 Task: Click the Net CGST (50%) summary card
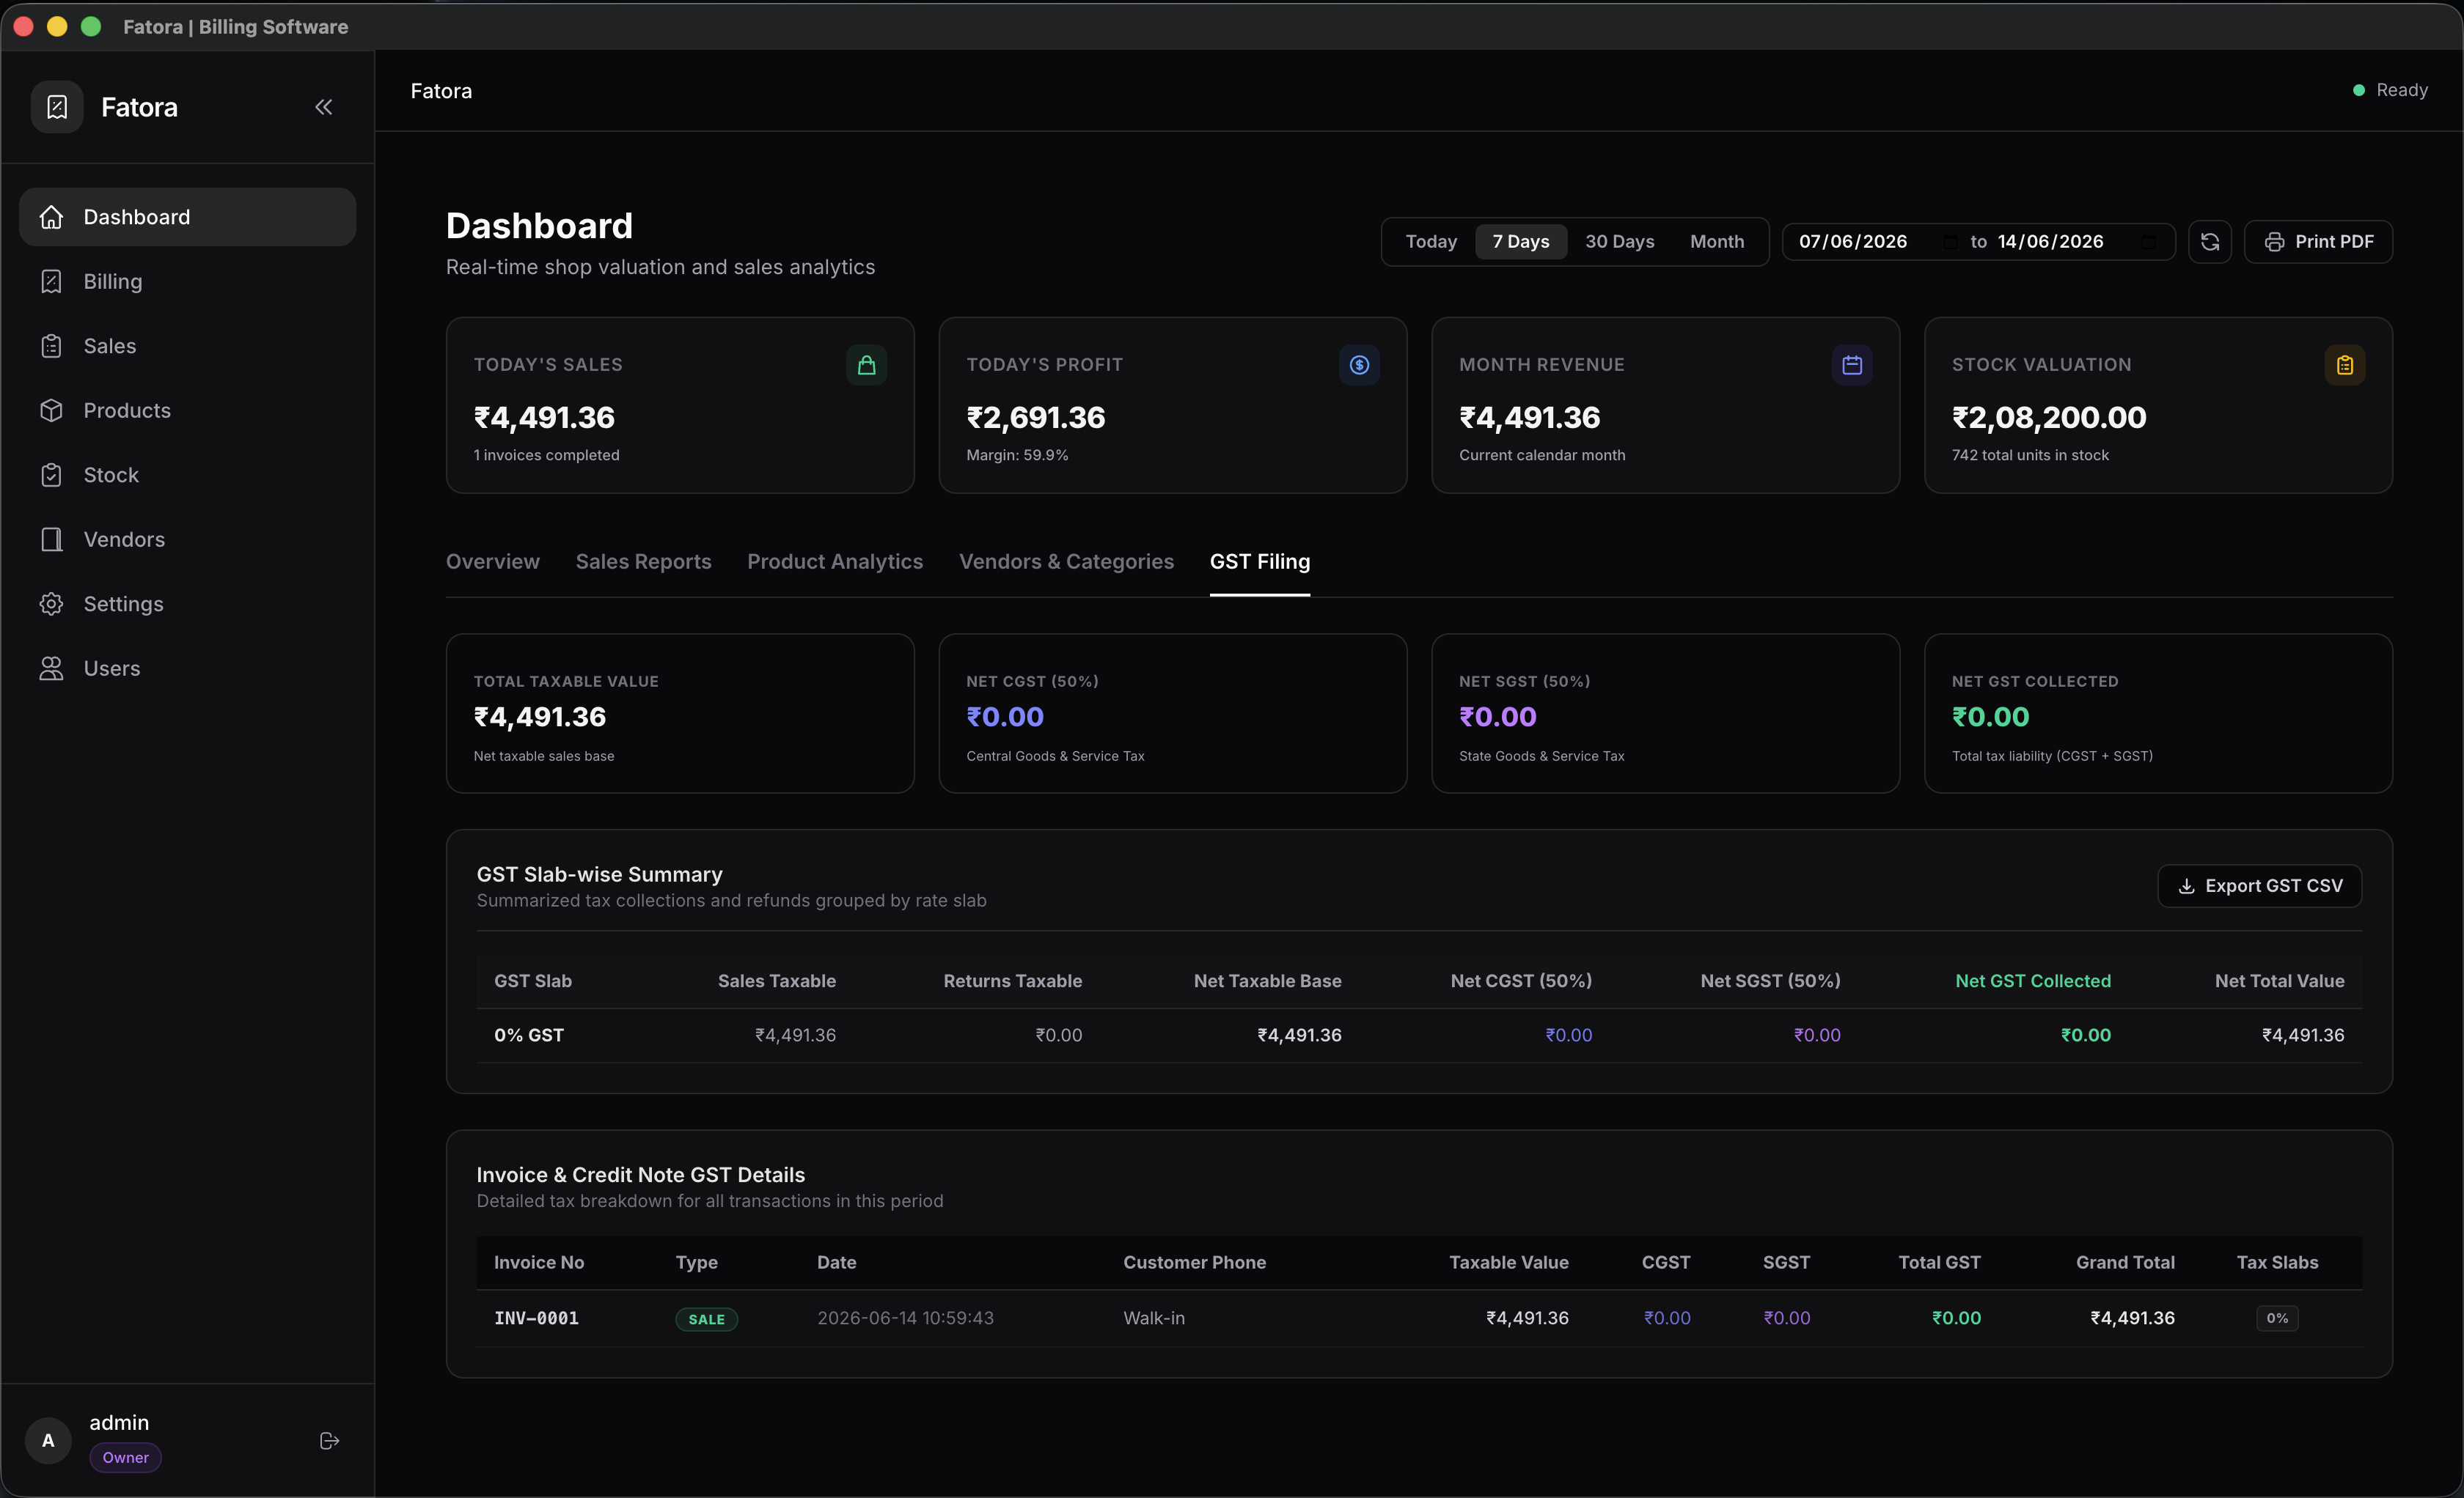coord(1173,714)
